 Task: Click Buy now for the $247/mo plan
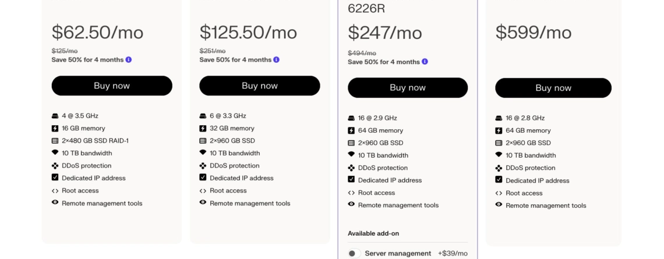[x=408, y=88]
